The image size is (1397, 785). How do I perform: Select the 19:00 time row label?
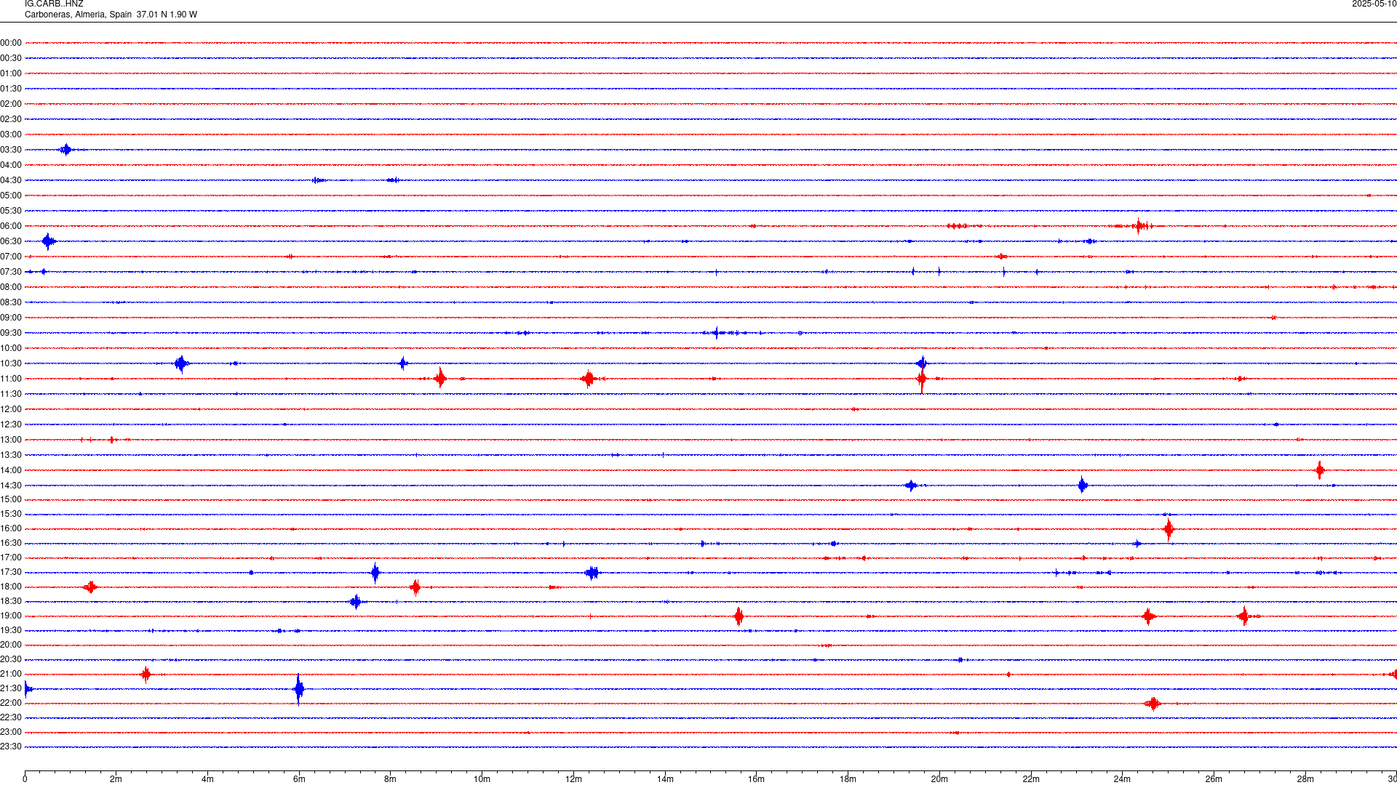[x=11, y=616]
